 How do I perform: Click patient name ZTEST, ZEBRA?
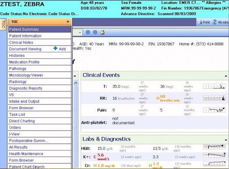(22, 4)
